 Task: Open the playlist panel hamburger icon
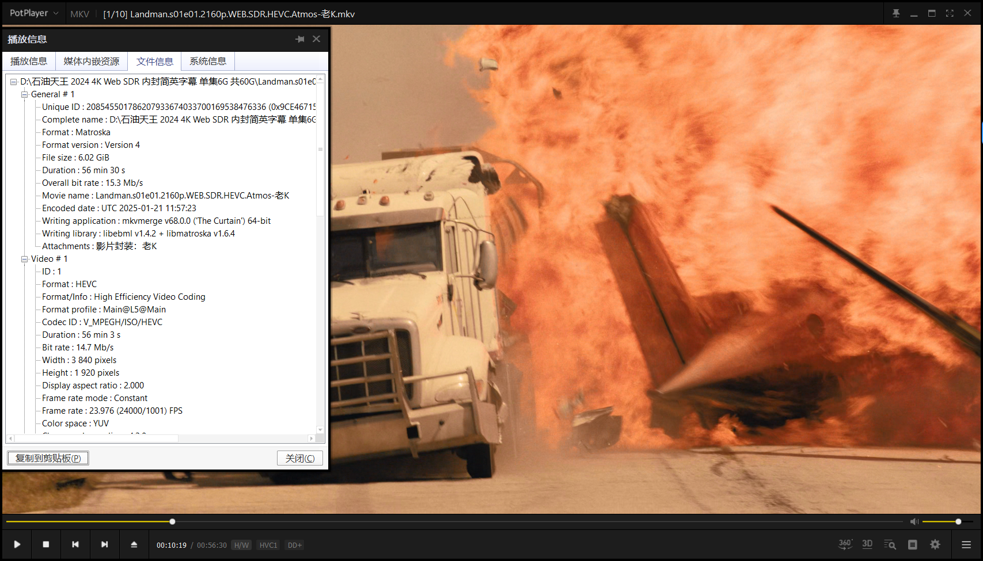tap(966, 544)
